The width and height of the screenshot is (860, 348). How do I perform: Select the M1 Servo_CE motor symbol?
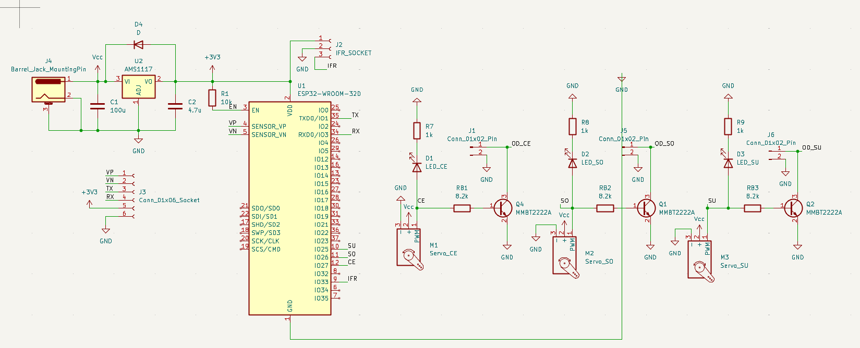[x=409, y=249]
